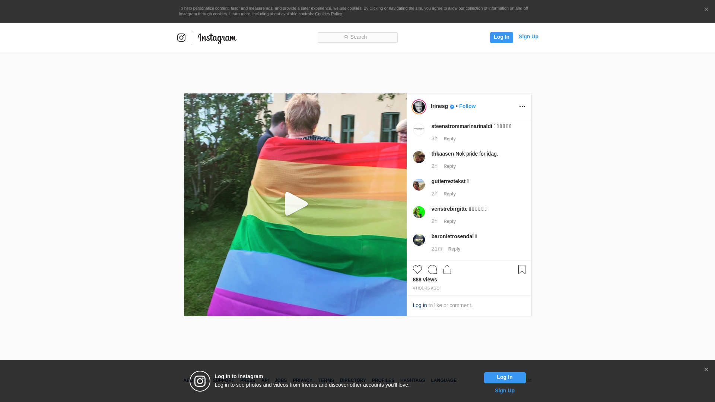Image resolution: width=715 pixels, height=402 pixels.
Task: Click the Instagram camera logo icon
Action: click(x=181, y=38)
